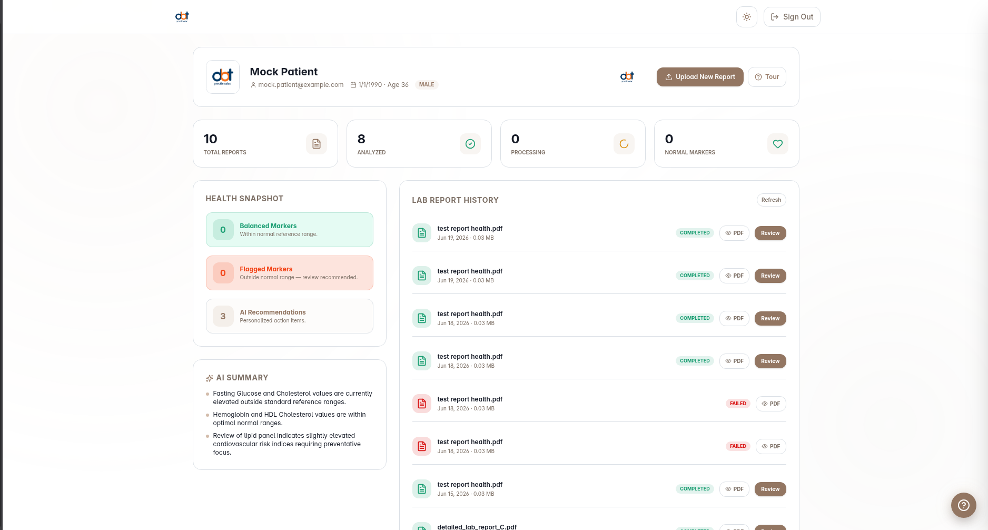The image size is (988, 530).
Task: Click the Normal Markers heart icon
Action: click(x=778, y=144)
